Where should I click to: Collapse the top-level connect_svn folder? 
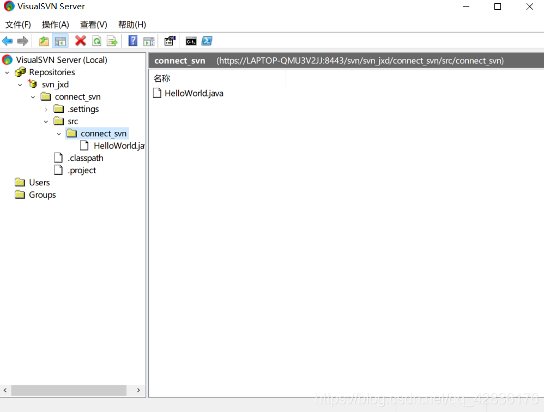coord(33,97)
